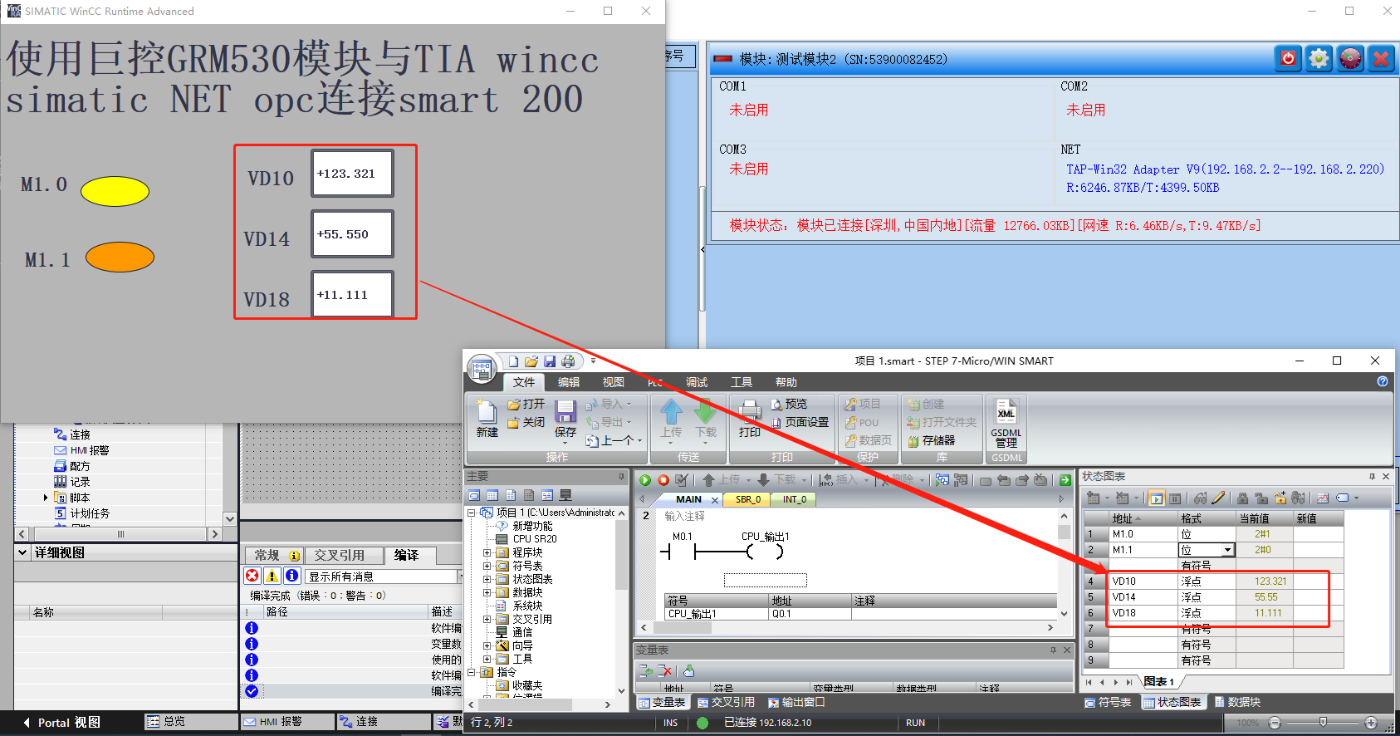This screenshot has width=1400, height=736.
Task: Click the red power icon in module panel
Action: [1288, 59]
